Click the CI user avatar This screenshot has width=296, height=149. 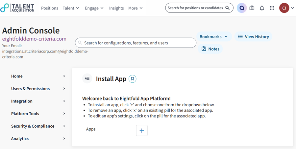pyautogui.click(x=284, y=8)
